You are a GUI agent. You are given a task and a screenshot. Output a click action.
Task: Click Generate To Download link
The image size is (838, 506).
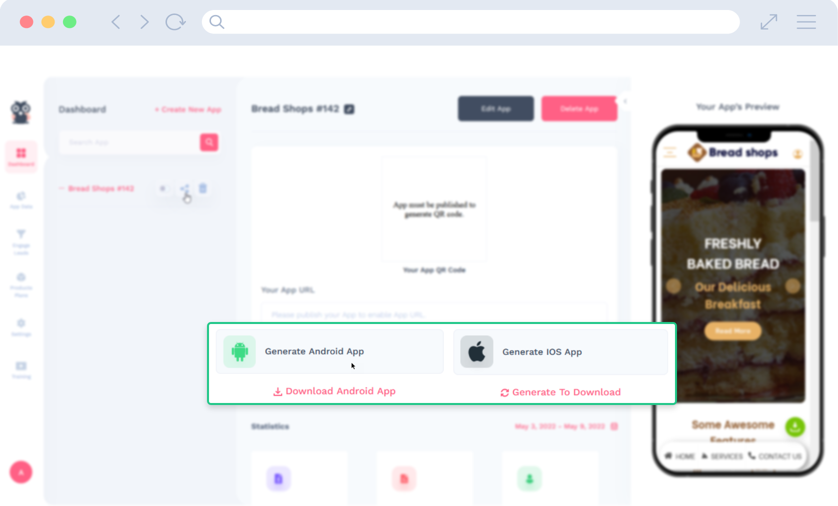(560, 392)
